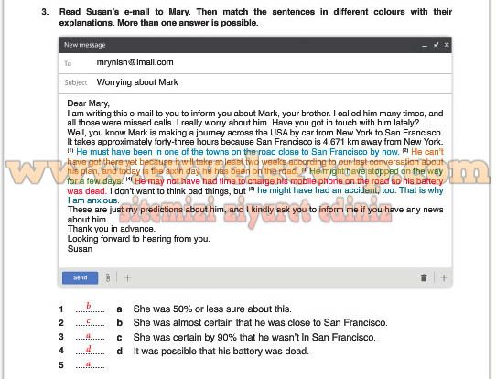Viewport: 496px width, 379px height.
Task: Open the plus icon next to the attachment
Action: point(127,278)
